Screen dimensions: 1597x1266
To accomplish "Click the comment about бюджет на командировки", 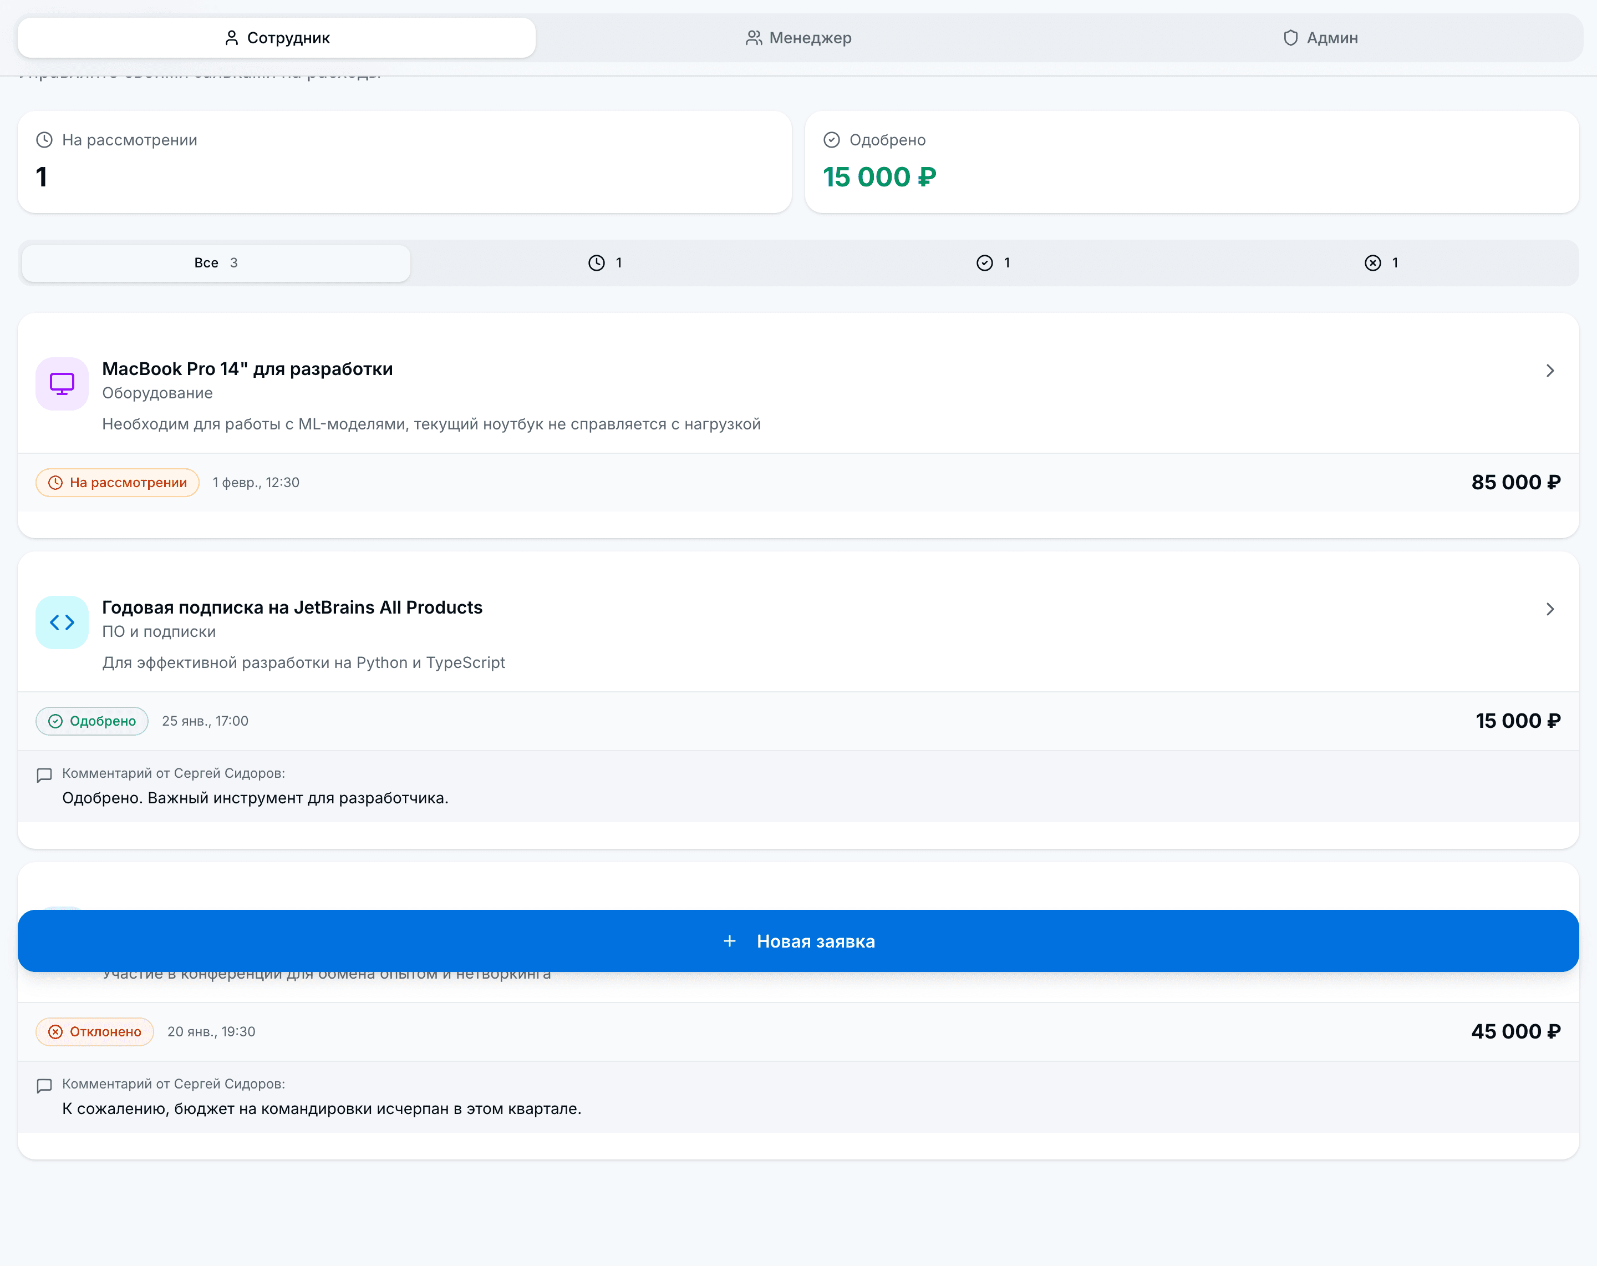I will coord(322,1109).
